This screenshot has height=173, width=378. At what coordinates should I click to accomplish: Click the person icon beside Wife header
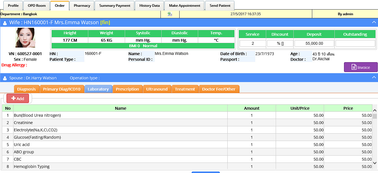pyautogui.click(x=5, y=23)
